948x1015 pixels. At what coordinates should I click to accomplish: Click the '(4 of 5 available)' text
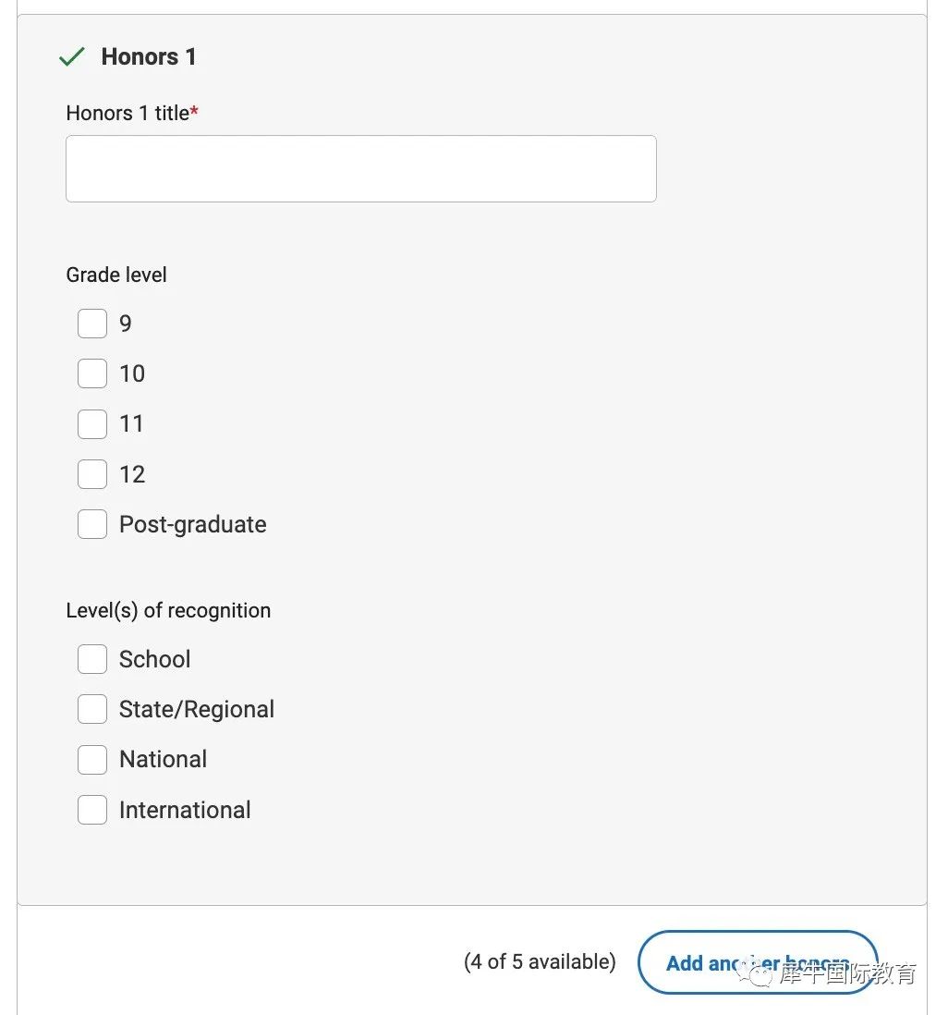click(540, 962)
